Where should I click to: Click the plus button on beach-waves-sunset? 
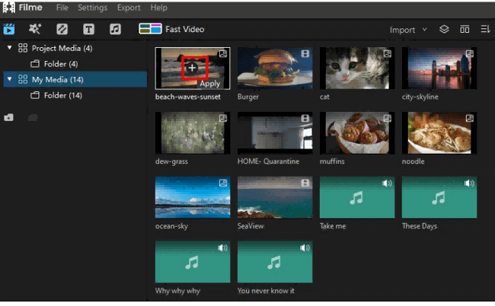coord(192,68)
